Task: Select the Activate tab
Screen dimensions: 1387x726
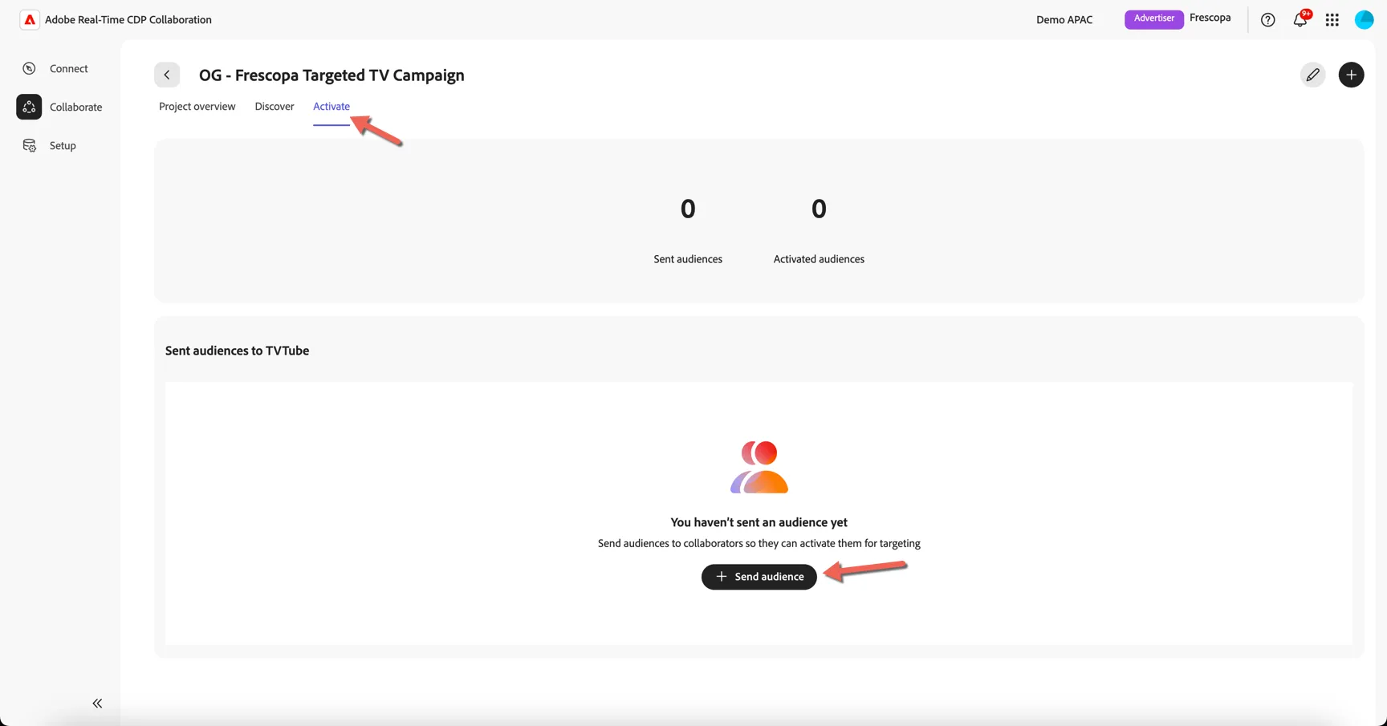Action: click(331, 106)
